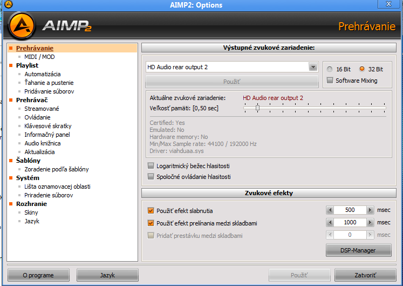Decrease crossfade value with left arrow
Image resolution: width=403 pixels, height=286 pixels.
[x=330, y=222]
